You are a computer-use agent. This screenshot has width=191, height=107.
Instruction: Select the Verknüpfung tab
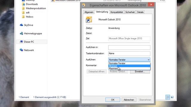[x=102, y=12]
